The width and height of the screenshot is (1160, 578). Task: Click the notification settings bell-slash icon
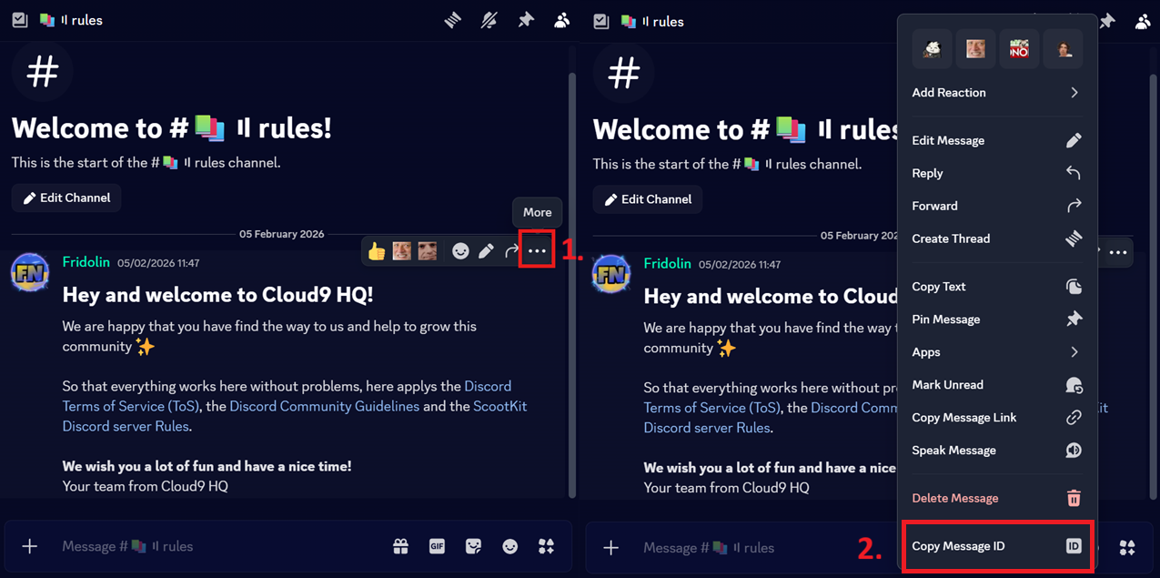point(489,20)
